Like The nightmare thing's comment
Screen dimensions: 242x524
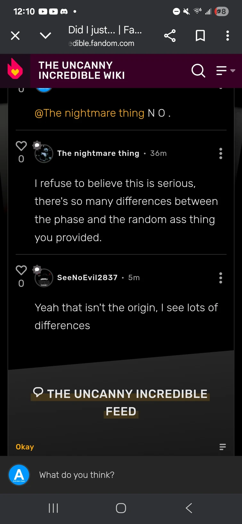coord(21,146)
